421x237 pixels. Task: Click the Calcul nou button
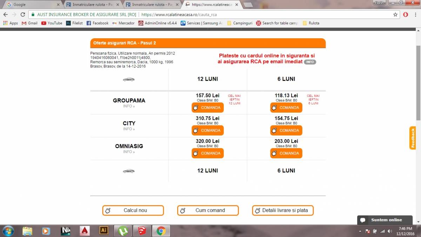(x=133, y=210)
